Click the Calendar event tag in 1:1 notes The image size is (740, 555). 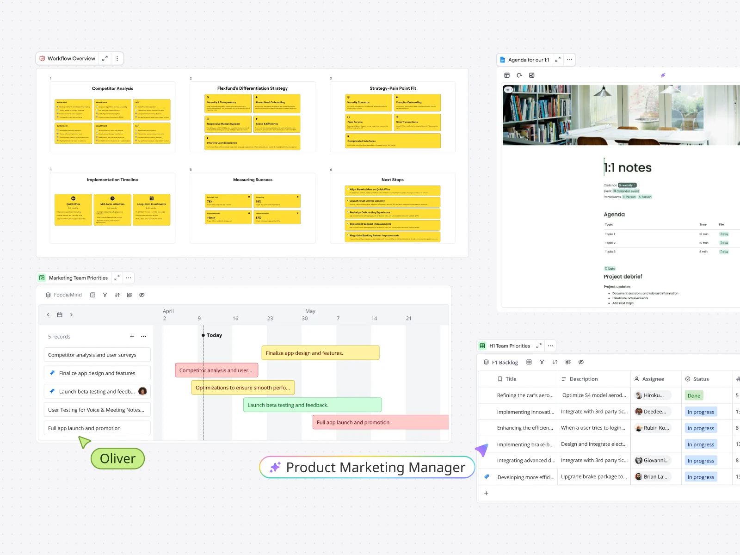[626, 191]
